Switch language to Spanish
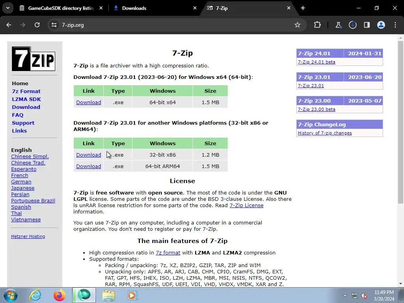 [21, 207]
